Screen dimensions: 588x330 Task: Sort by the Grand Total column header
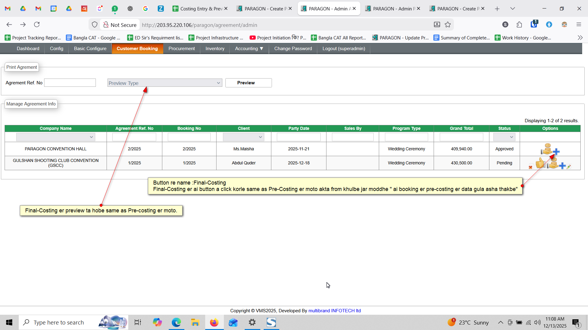(461, 128)
